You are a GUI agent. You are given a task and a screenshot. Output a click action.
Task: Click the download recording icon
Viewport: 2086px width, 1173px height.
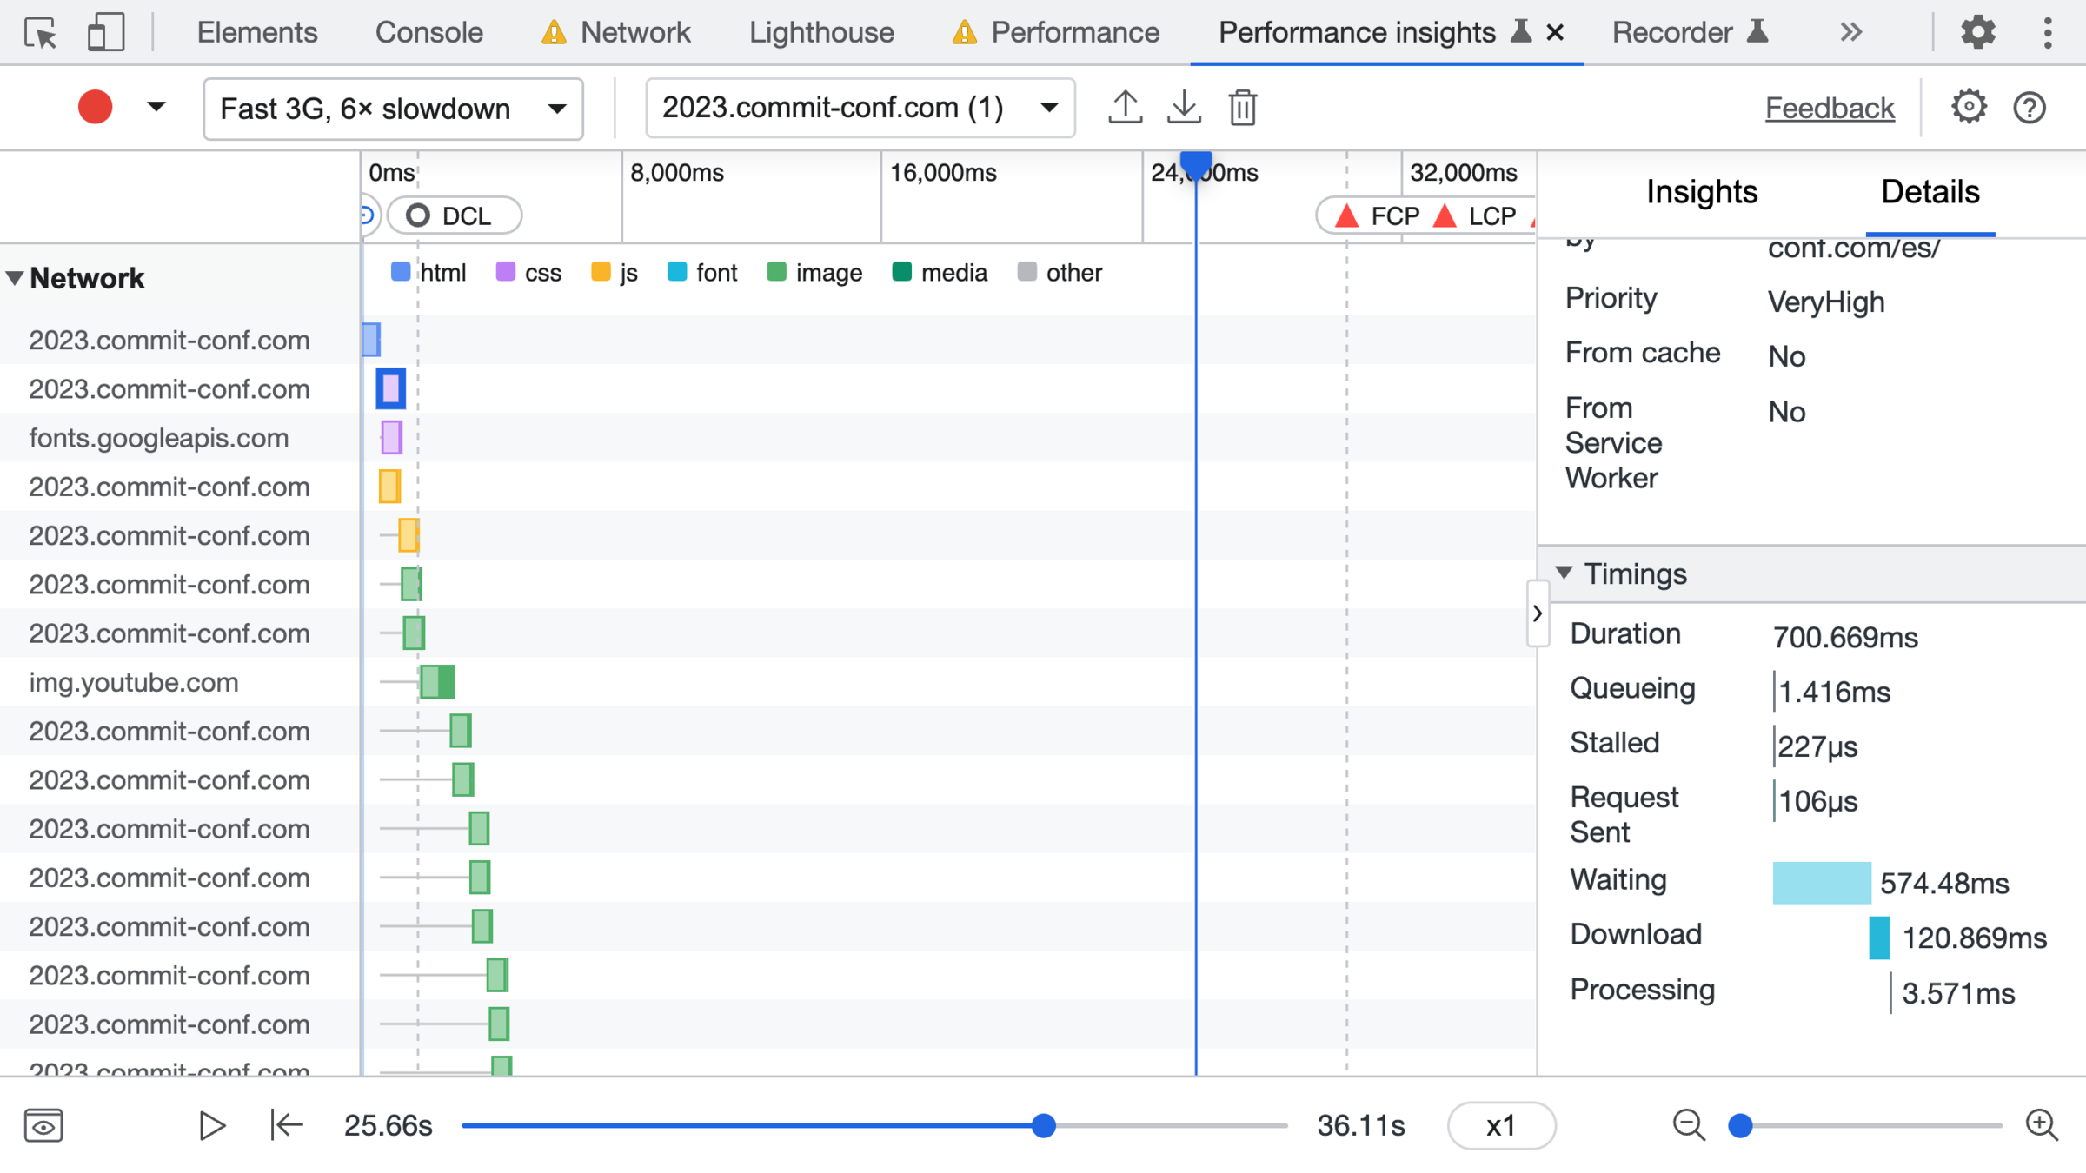pos(1184,108)
